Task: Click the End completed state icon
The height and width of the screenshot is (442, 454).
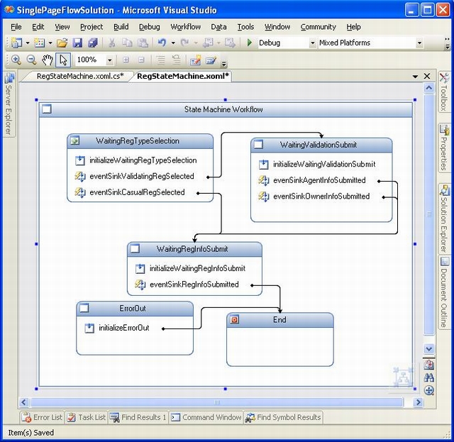Action: [x=235, y=320]
